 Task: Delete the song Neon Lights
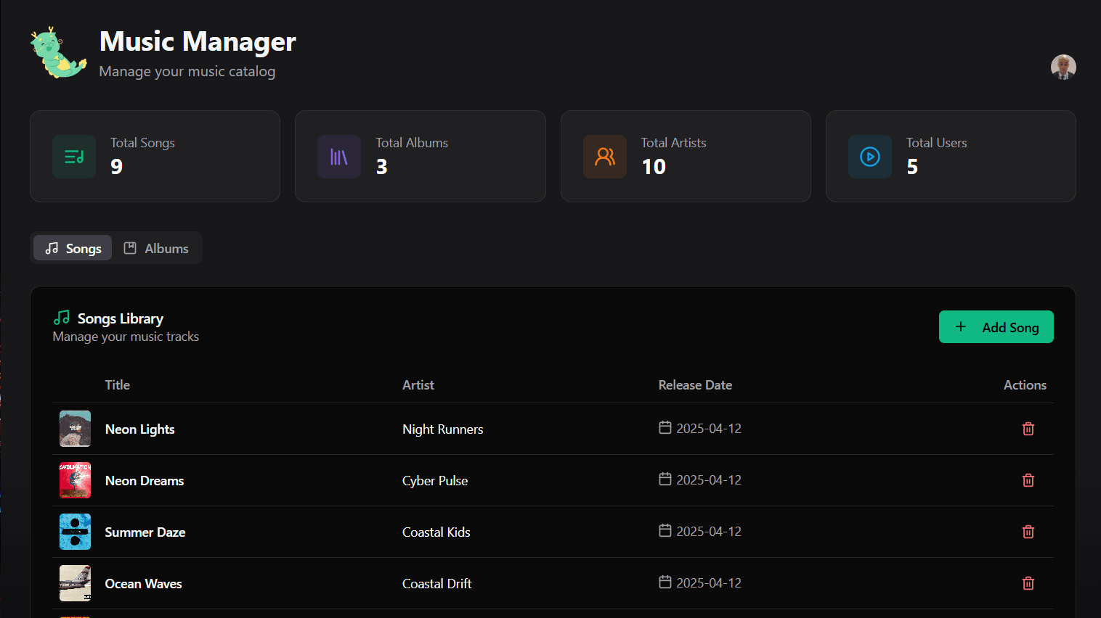[1028, 429]
